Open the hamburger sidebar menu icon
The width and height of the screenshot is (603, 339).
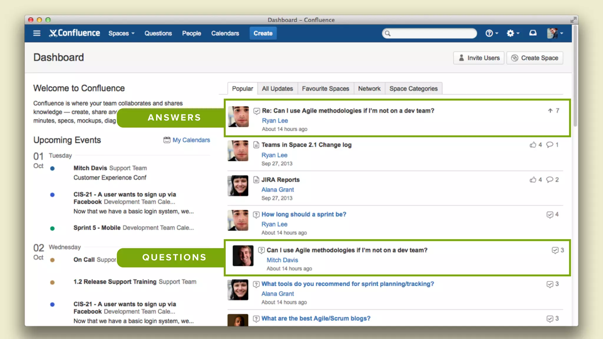pos(37,33)
